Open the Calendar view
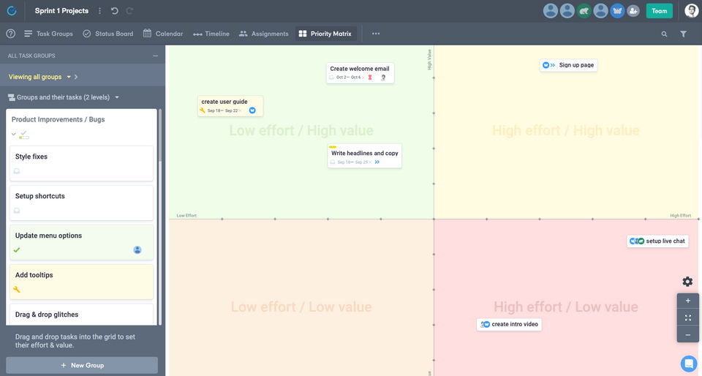 point(163,34)
